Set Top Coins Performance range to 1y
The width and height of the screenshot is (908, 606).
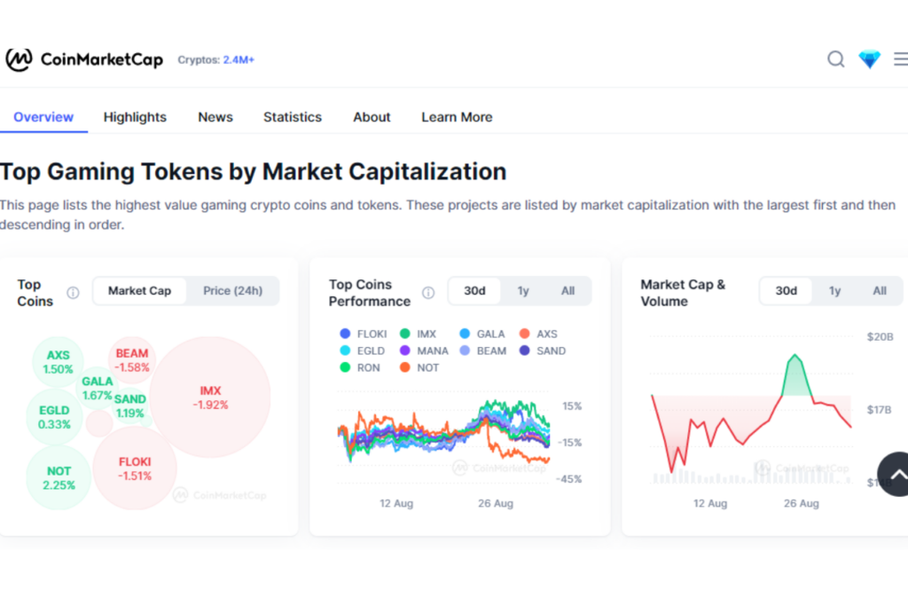tap(523, 291)
